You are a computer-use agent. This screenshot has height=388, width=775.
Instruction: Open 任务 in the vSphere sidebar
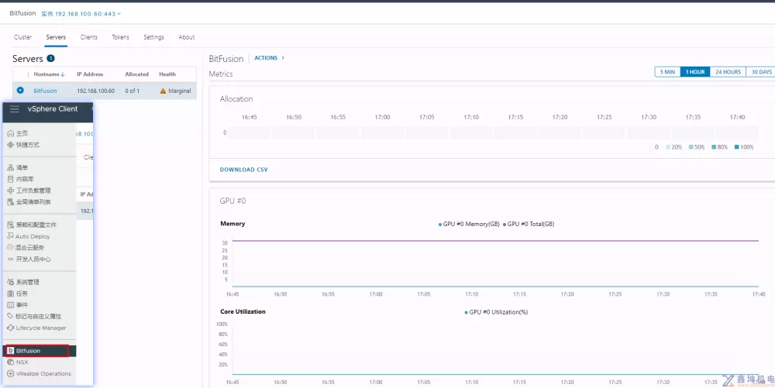coord(18,294)
